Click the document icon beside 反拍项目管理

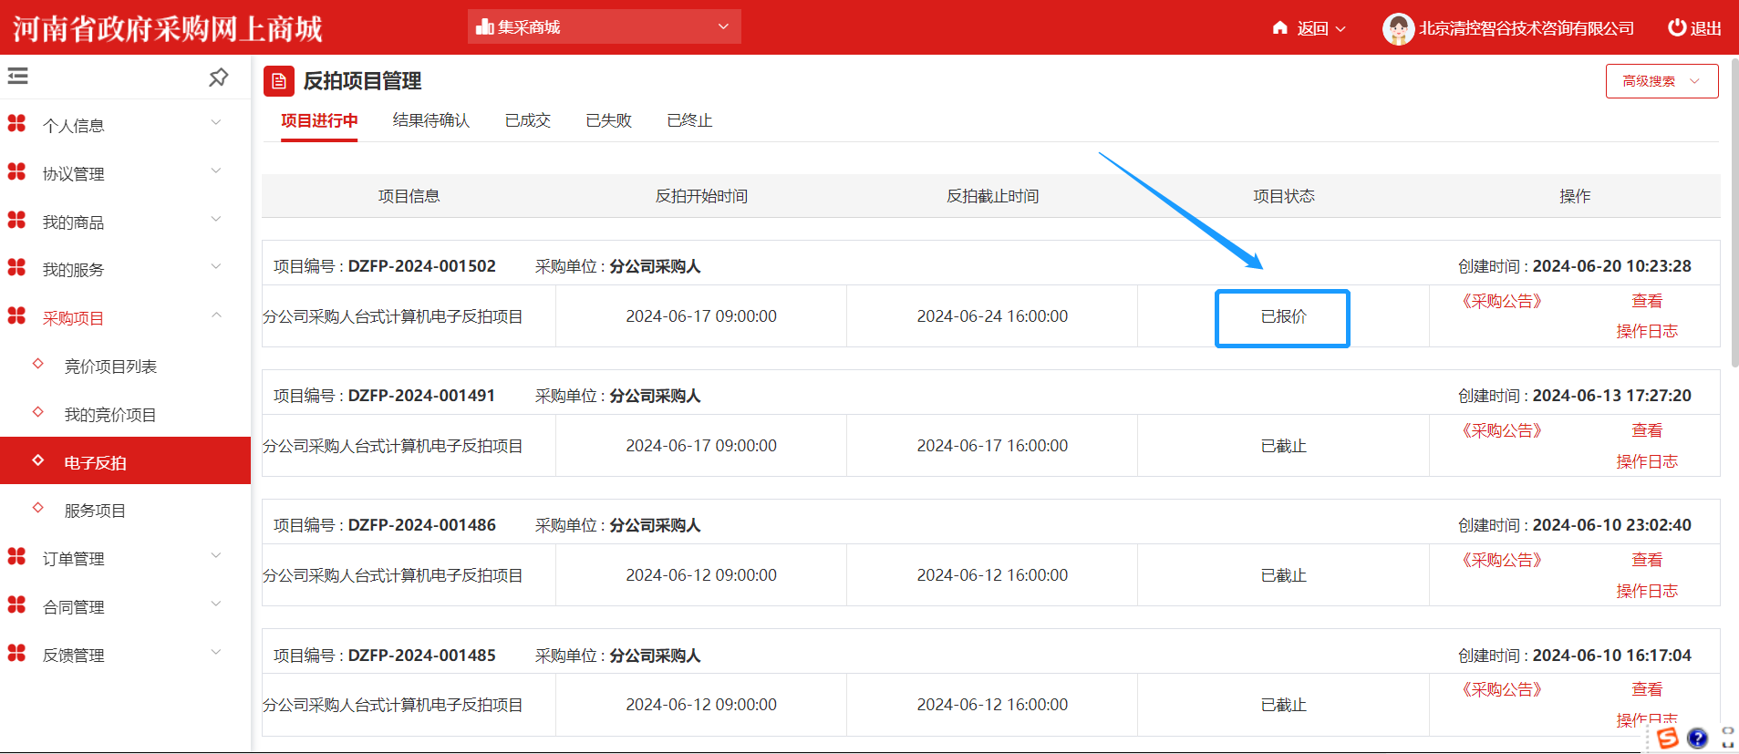(279, 81)
